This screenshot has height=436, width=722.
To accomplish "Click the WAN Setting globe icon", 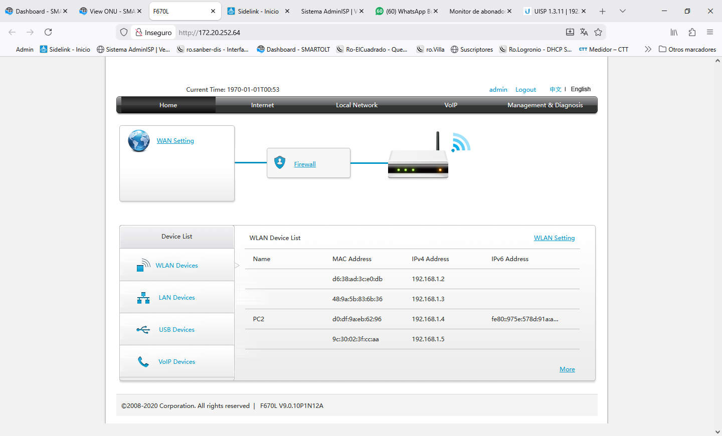I will tap(139, 141).
